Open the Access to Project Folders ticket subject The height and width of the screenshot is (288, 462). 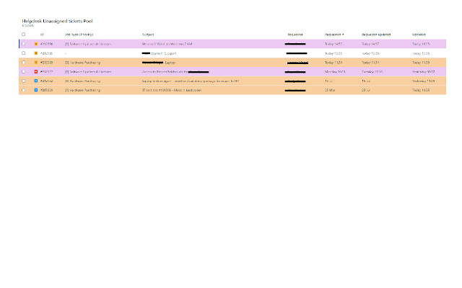(x=175, y=72)
